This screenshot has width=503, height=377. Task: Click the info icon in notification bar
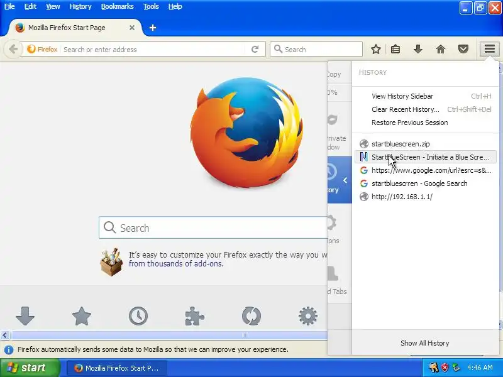pyautogui.click(x=9, y=349)
